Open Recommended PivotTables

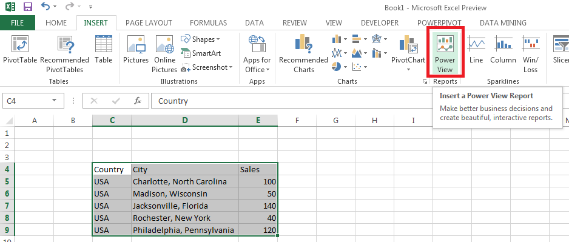click(x=64, y=54)
